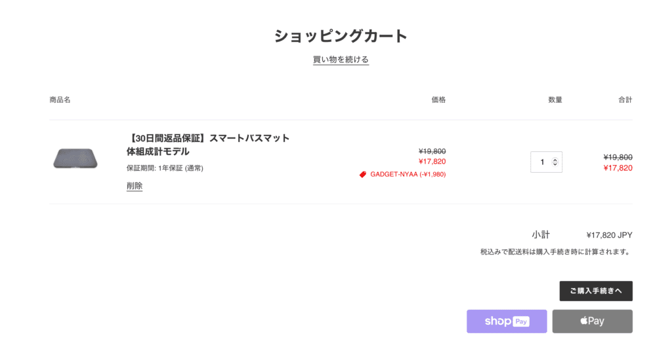Proceed to checkout via ご購入手続きへ button

pyautogui.click(x=596, y=291)
